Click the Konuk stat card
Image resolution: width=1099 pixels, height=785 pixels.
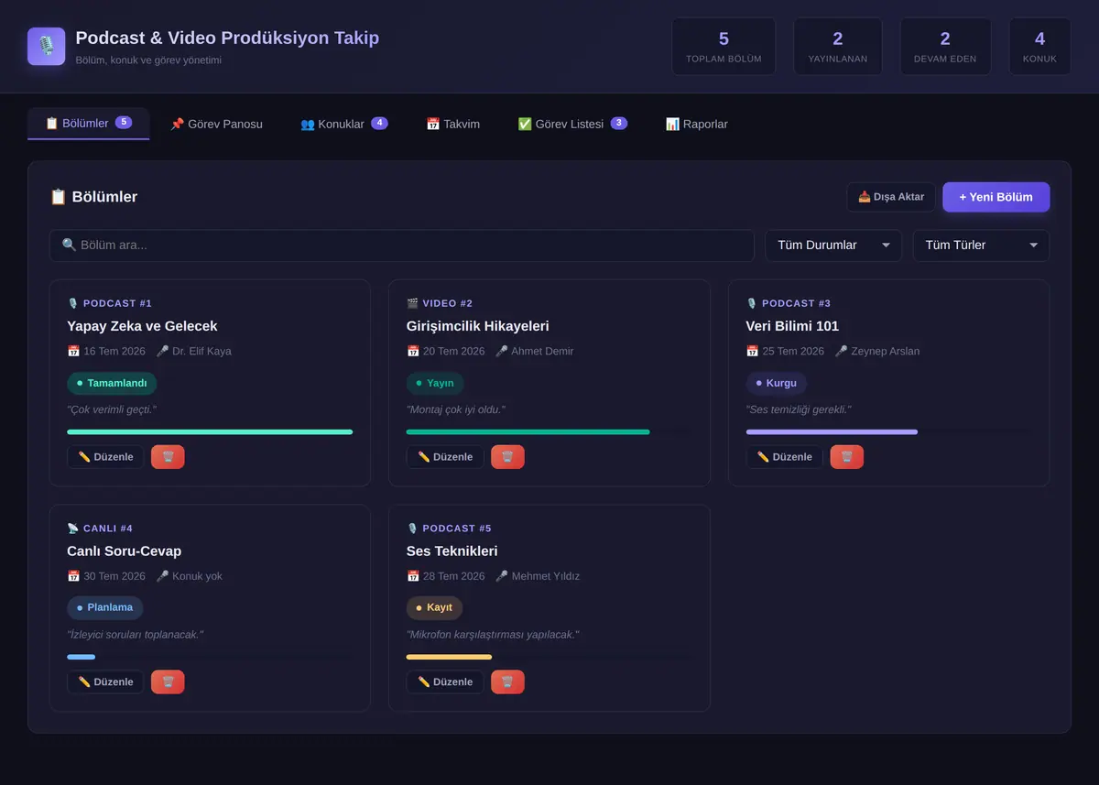[1039, 47]
